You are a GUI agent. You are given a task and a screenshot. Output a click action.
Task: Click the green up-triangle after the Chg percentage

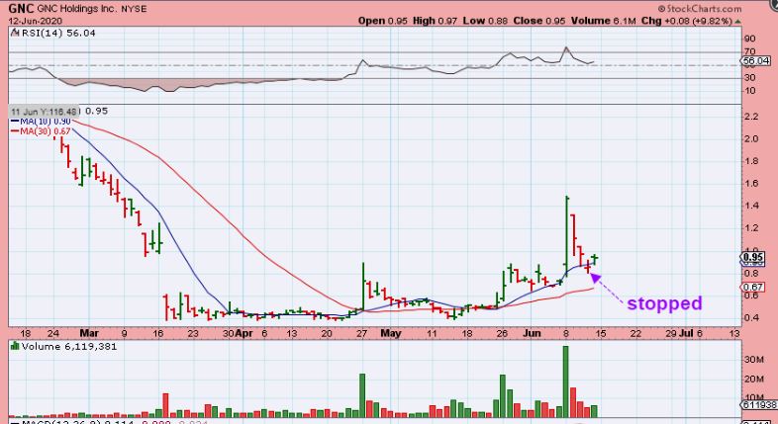pyautogui.click(x=738, y=22)
